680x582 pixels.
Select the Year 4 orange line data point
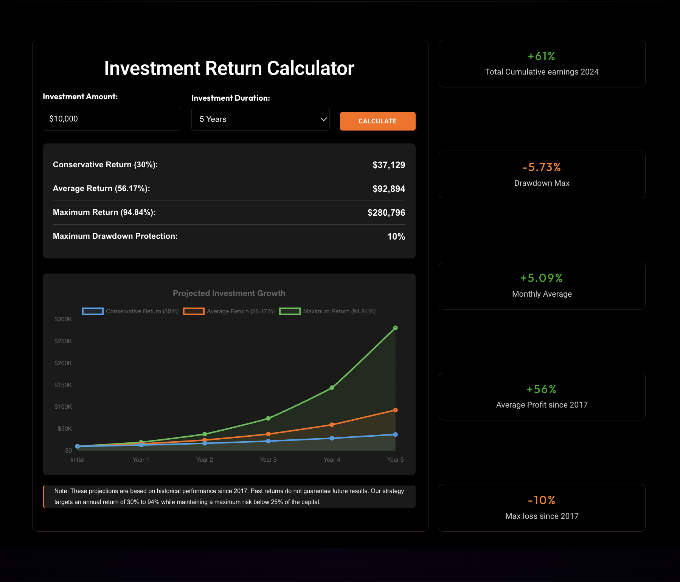click(332, 425)
